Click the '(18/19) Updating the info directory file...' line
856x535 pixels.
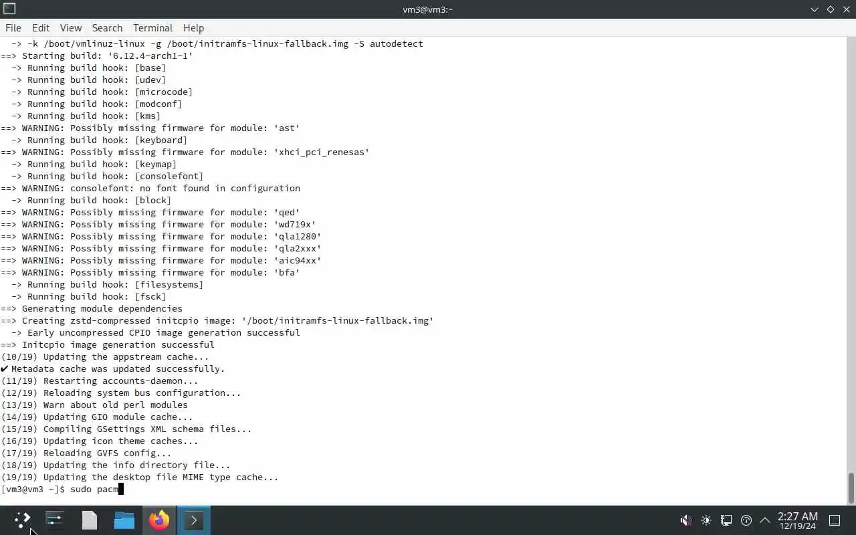click(116, 465)
